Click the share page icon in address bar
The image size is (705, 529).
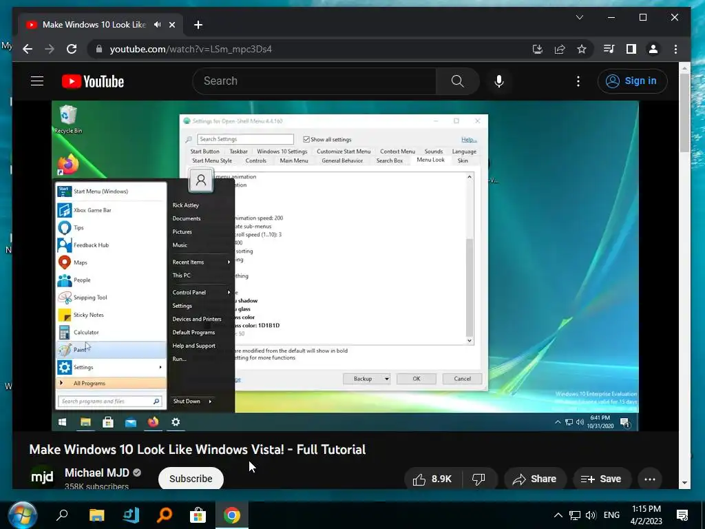coord(560,49)
